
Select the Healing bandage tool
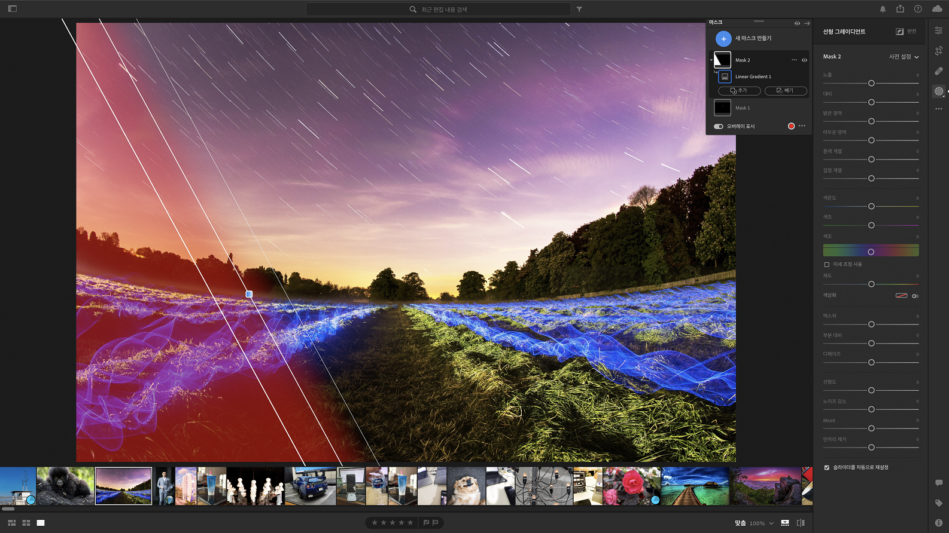pyautogui.click(x=939, y=71)
